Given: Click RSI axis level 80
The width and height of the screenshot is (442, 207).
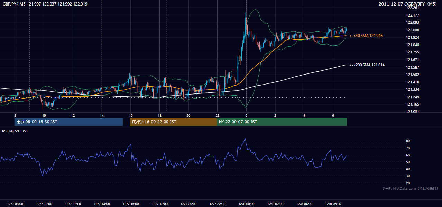Looking at the screenshot, I should 408,141.
